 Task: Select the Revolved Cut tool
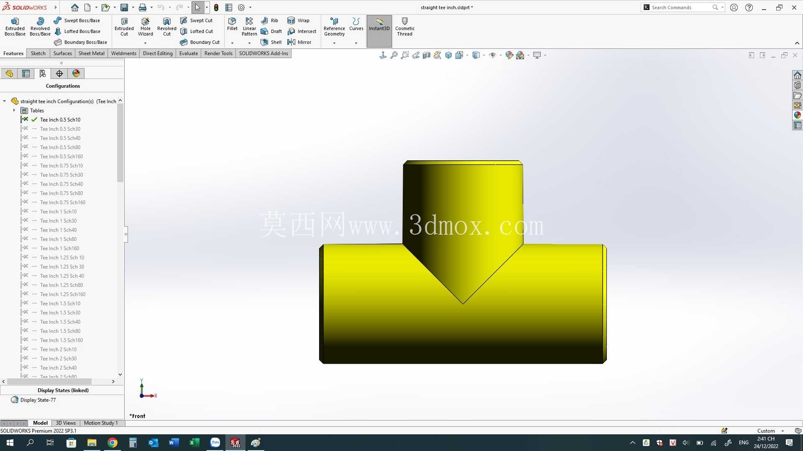167,27
